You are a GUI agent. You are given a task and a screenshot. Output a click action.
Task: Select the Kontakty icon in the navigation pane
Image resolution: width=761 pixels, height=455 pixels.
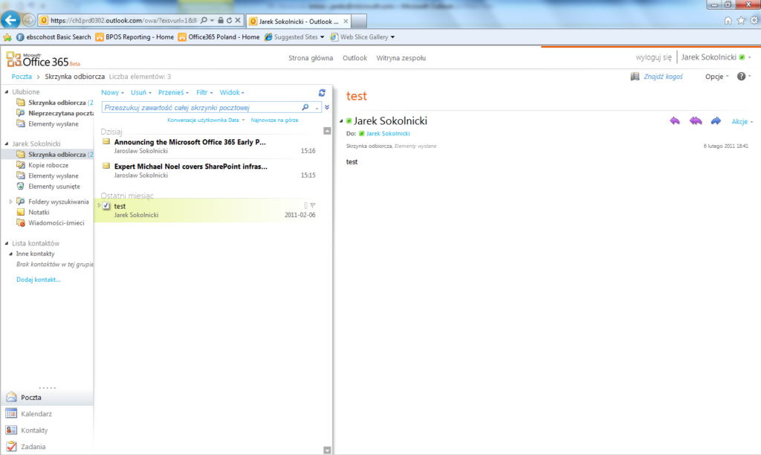(10, 430)
